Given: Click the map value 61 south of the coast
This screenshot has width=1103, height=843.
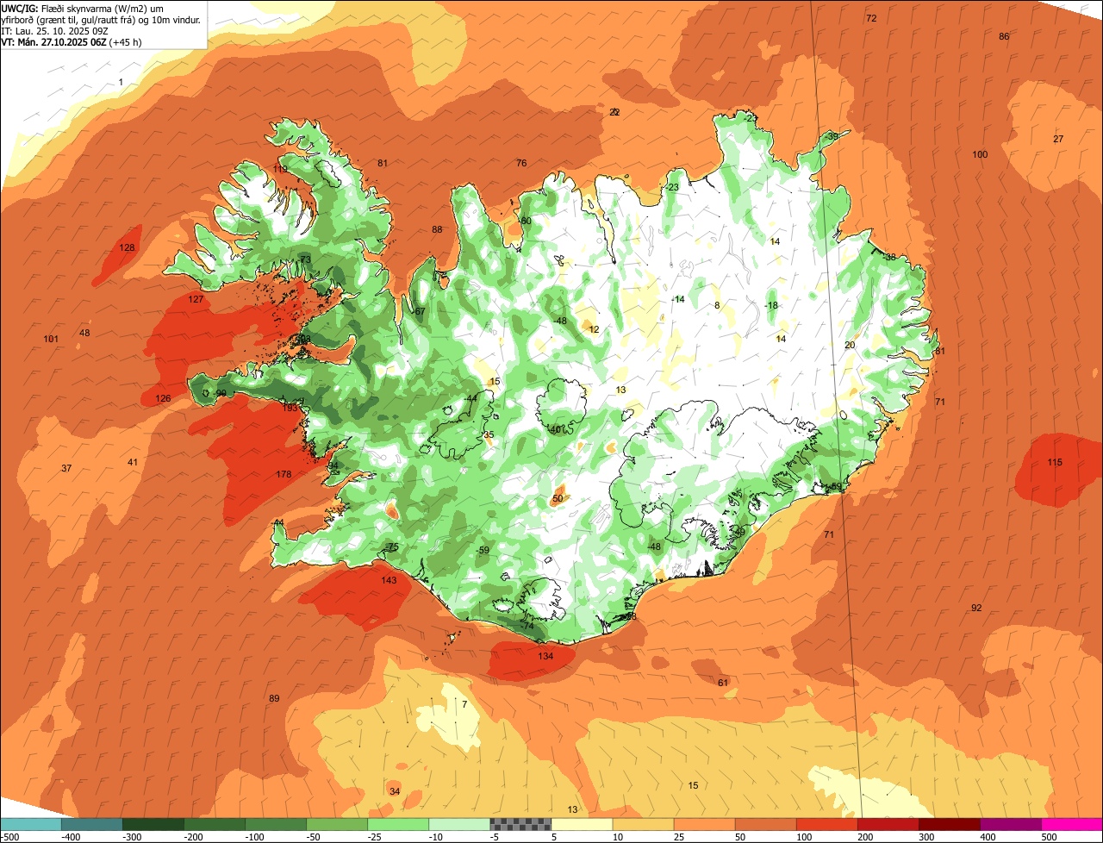Looking at the screenshot, I should [723, 684].
